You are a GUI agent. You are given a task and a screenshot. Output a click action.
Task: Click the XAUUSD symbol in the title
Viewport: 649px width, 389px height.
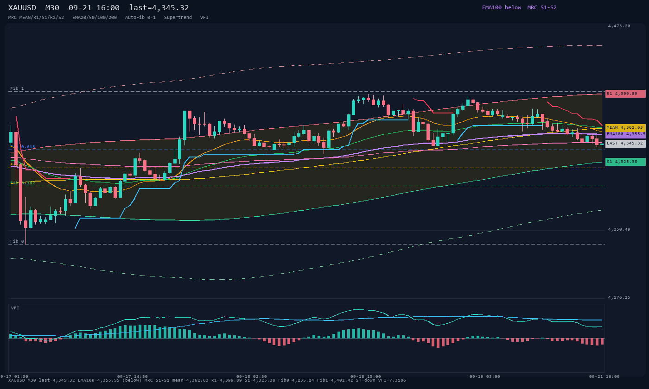click(x=22, y=8)
